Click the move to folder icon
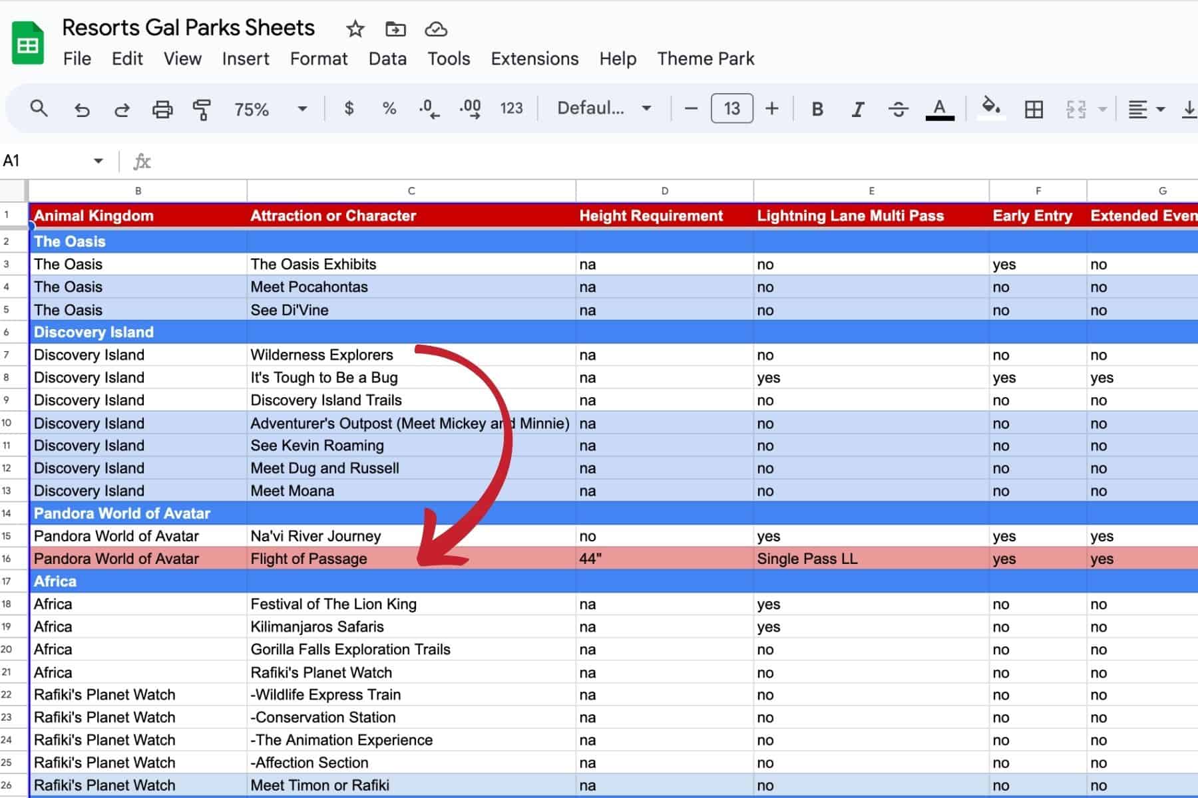1198x798 pixels. (x=395, y=29)
